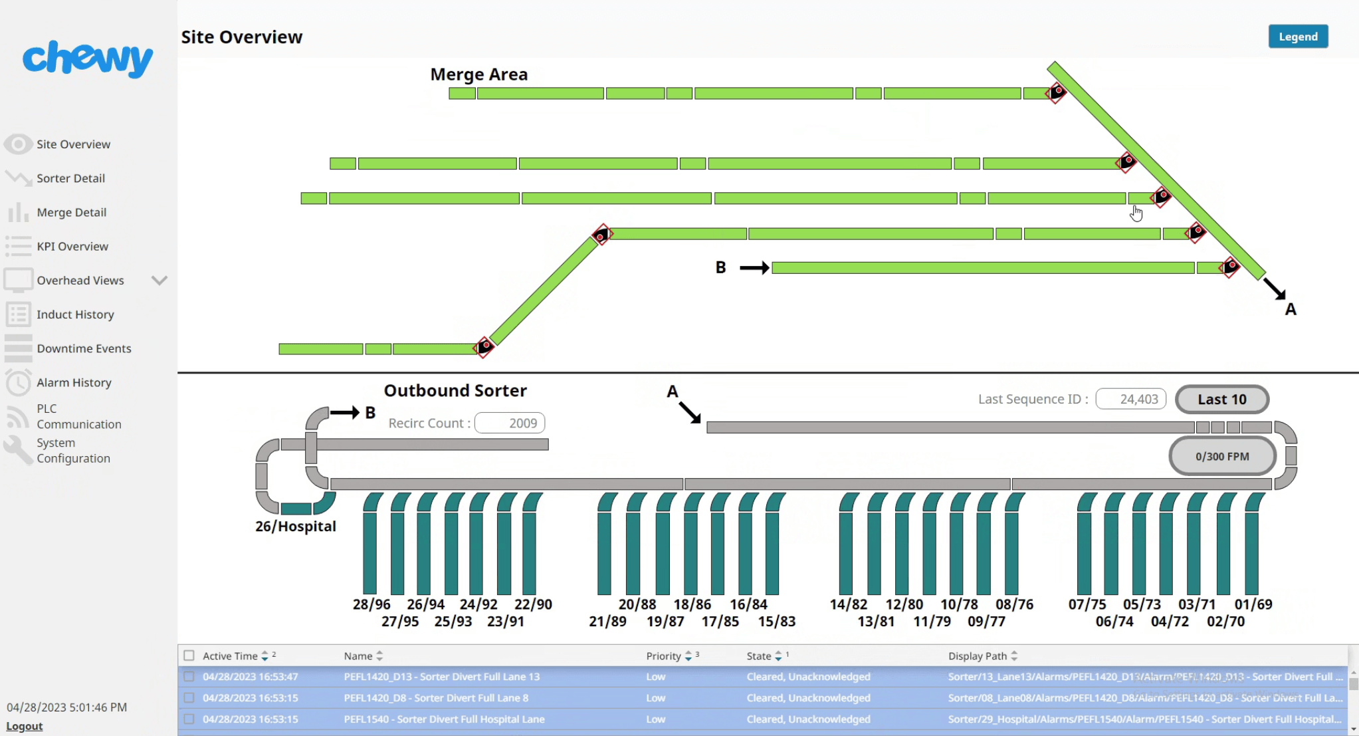
Task: Click the Last Sequence ID field
Action: 1130,399
